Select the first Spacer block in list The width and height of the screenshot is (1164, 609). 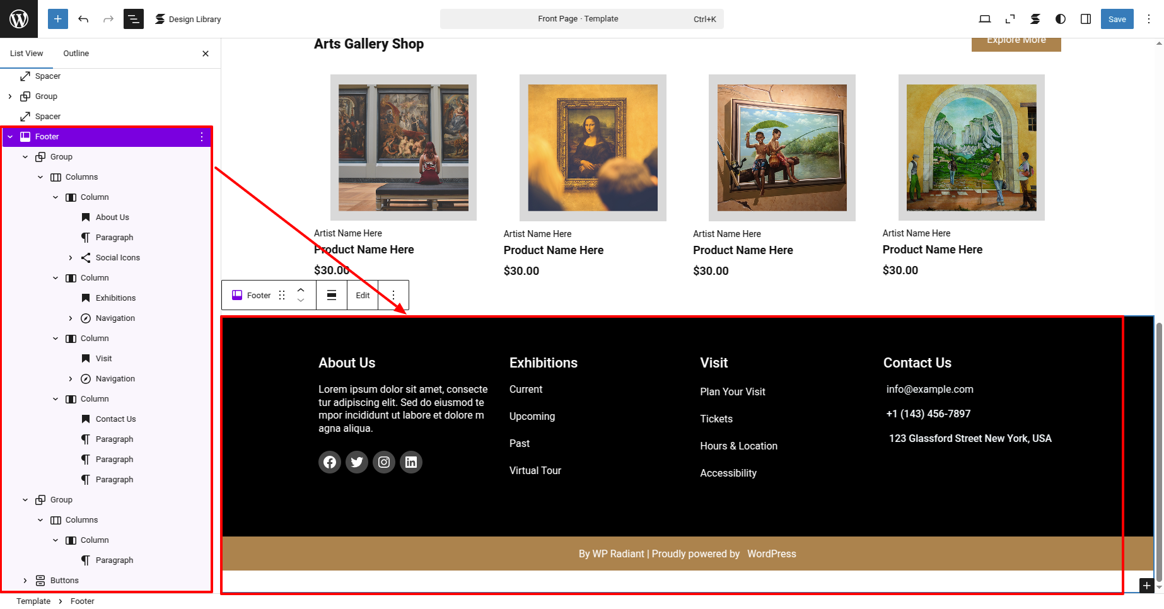(x=48, y=76)
